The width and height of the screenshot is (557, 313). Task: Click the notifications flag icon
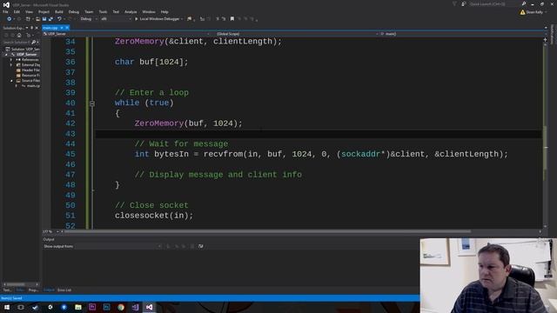pyautogui.click(x=454, y=3)
